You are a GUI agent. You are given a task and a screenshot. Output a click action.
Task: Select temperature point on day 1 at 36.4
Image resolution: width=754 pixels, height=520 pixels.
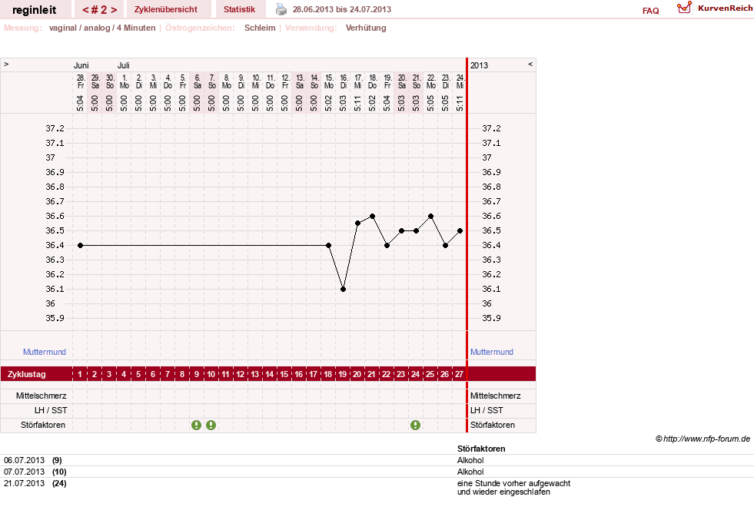point(80,246)
